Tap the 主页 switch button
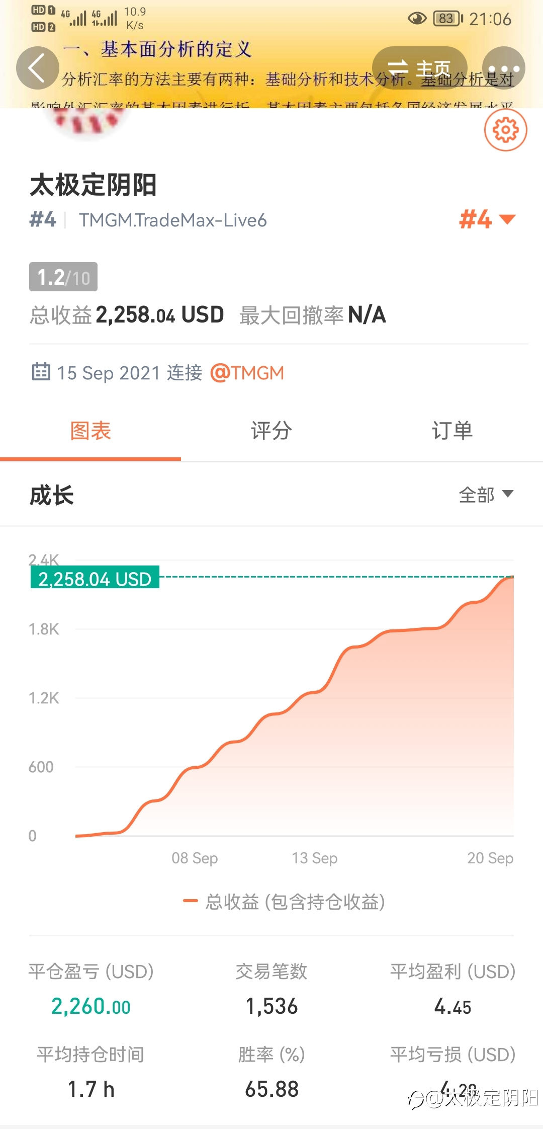Screen dimensions: 543x1129 point(420,68)
